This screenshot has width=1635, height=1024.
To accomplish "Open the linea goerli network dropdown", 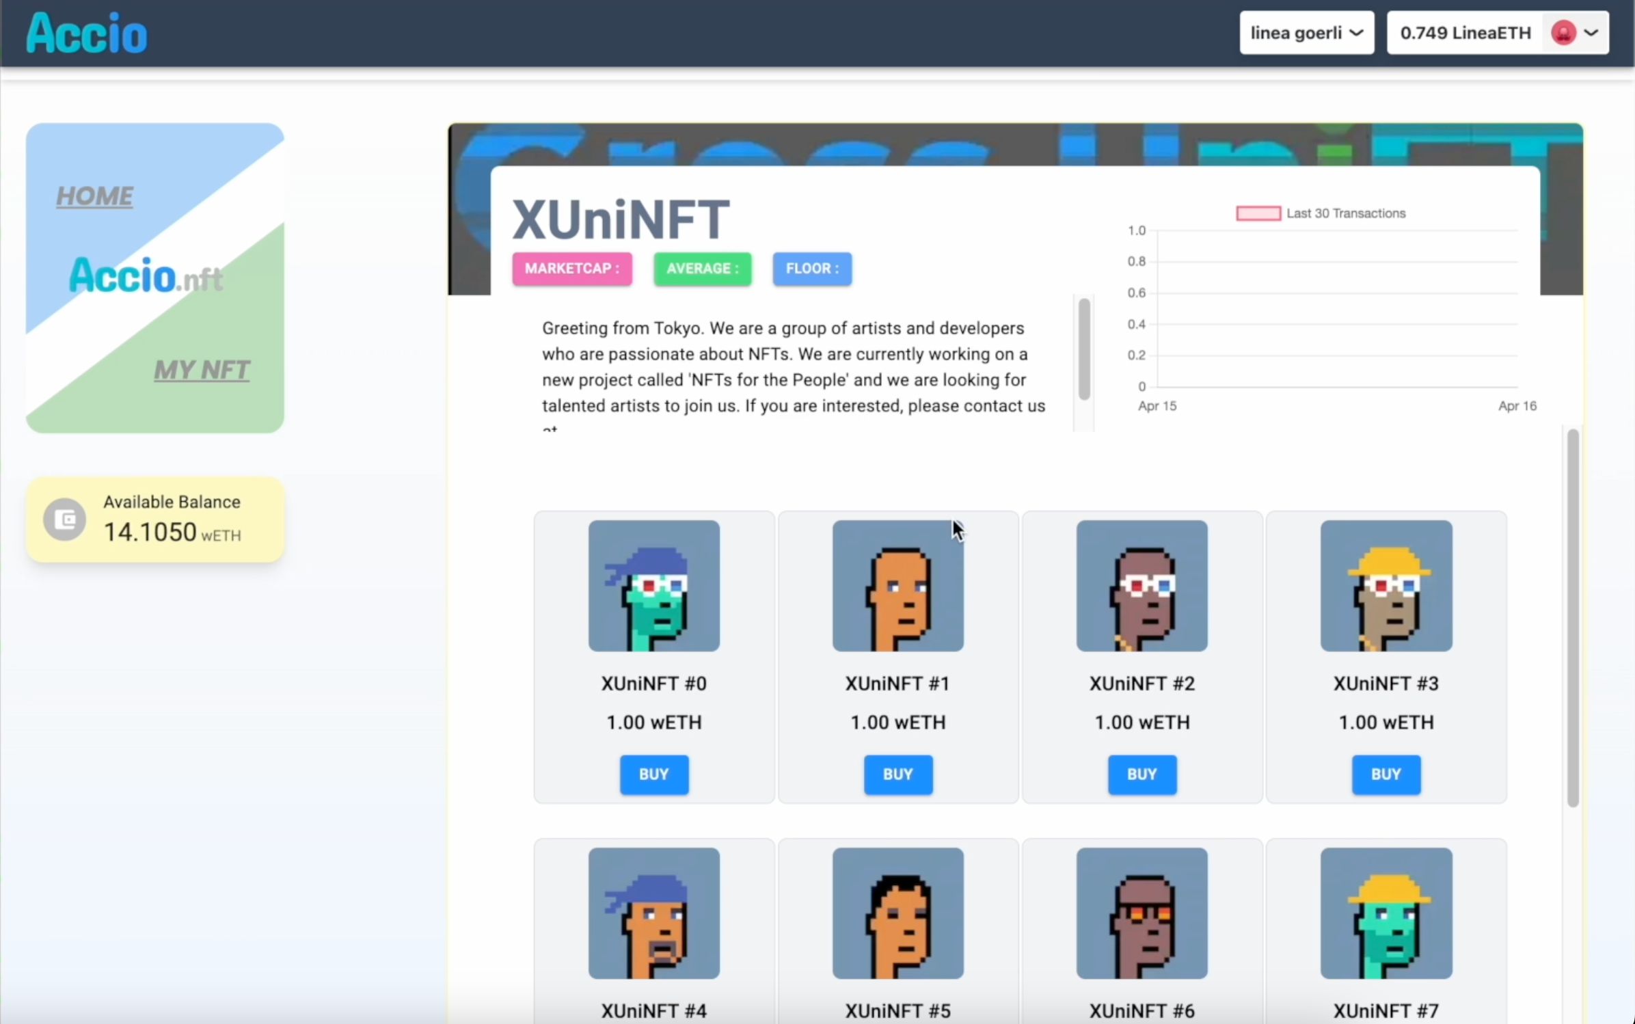I will 1306,33.
